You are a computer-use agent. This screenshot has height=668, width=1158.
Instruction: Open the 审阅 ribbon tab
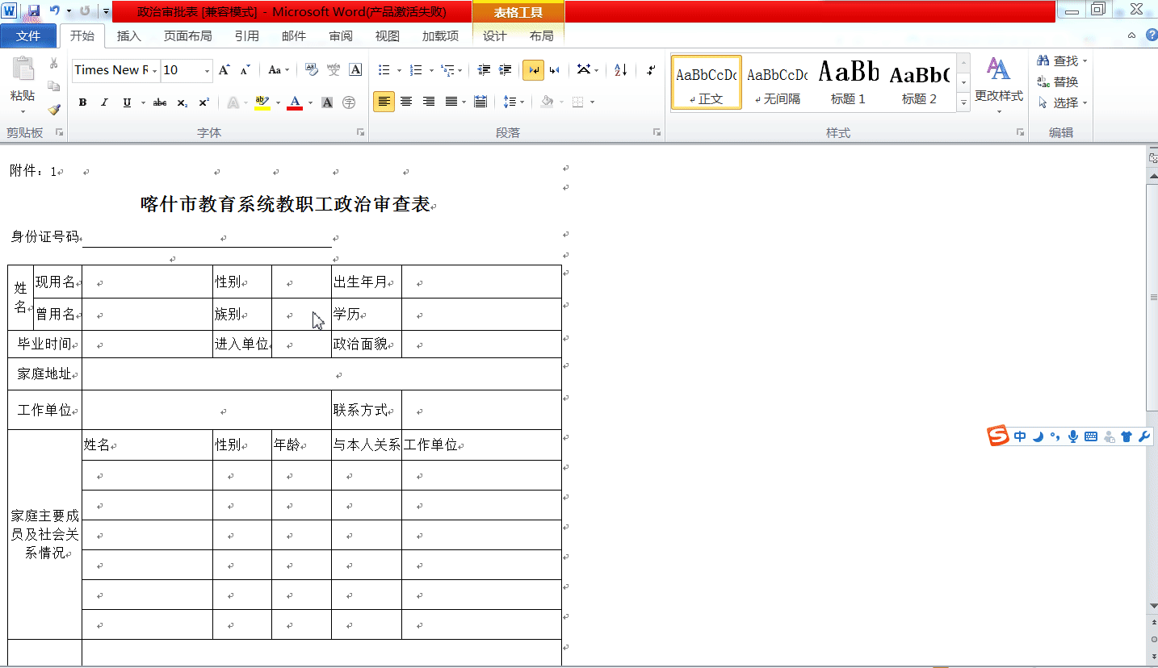[x=341, y=35]
